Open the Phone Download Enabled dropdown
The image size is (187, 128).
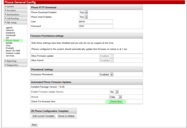point(83,12)
